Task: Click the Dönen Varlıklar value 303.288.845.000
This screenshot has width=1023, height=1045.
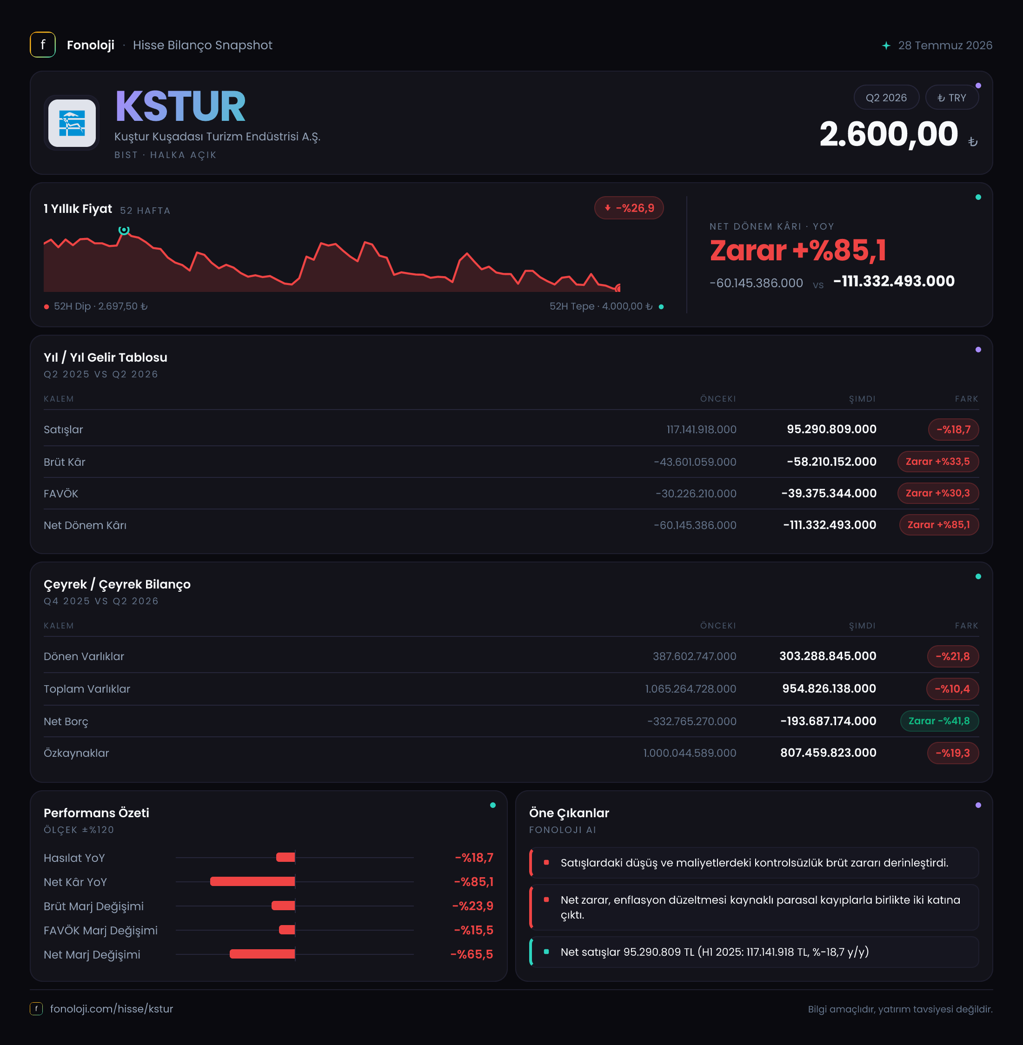Action: 827,656
